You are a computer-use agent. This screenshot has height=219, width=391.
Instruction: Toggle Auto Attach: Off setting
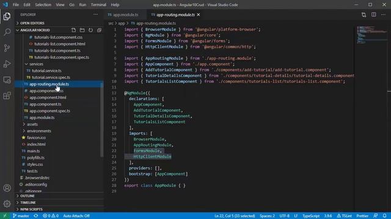pyautogui.click(x=76, y=216)
